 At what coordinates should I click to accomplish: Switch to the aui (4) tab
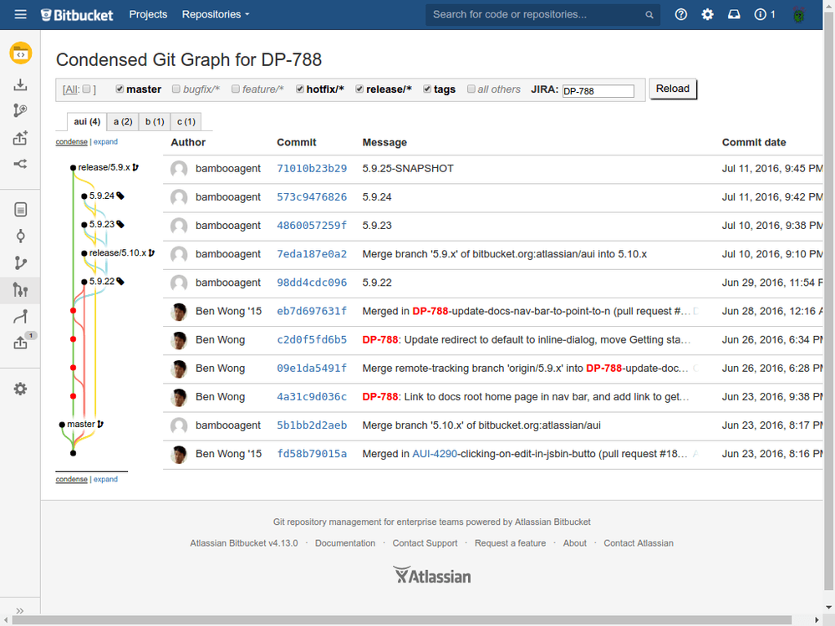coord(87,121)
